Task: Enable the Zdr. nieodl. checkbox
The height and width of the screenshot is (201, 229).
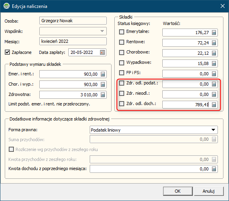Action: click(x=121, y=93)
